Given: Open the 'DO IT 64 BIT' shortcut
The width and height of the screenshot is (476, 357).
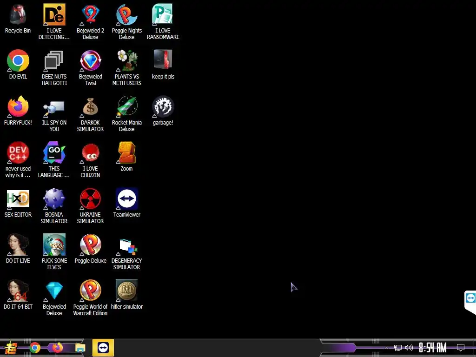Looking at the screenshot, I should coord(18,291).
